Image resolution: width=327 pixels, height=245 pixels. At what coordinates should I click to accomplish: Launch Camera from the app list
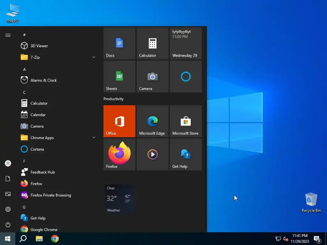click(58, 126)
